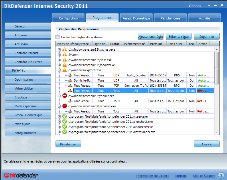Click the BitDefender logo in the footer
This screenshot has height=180, width=227.
21,175
